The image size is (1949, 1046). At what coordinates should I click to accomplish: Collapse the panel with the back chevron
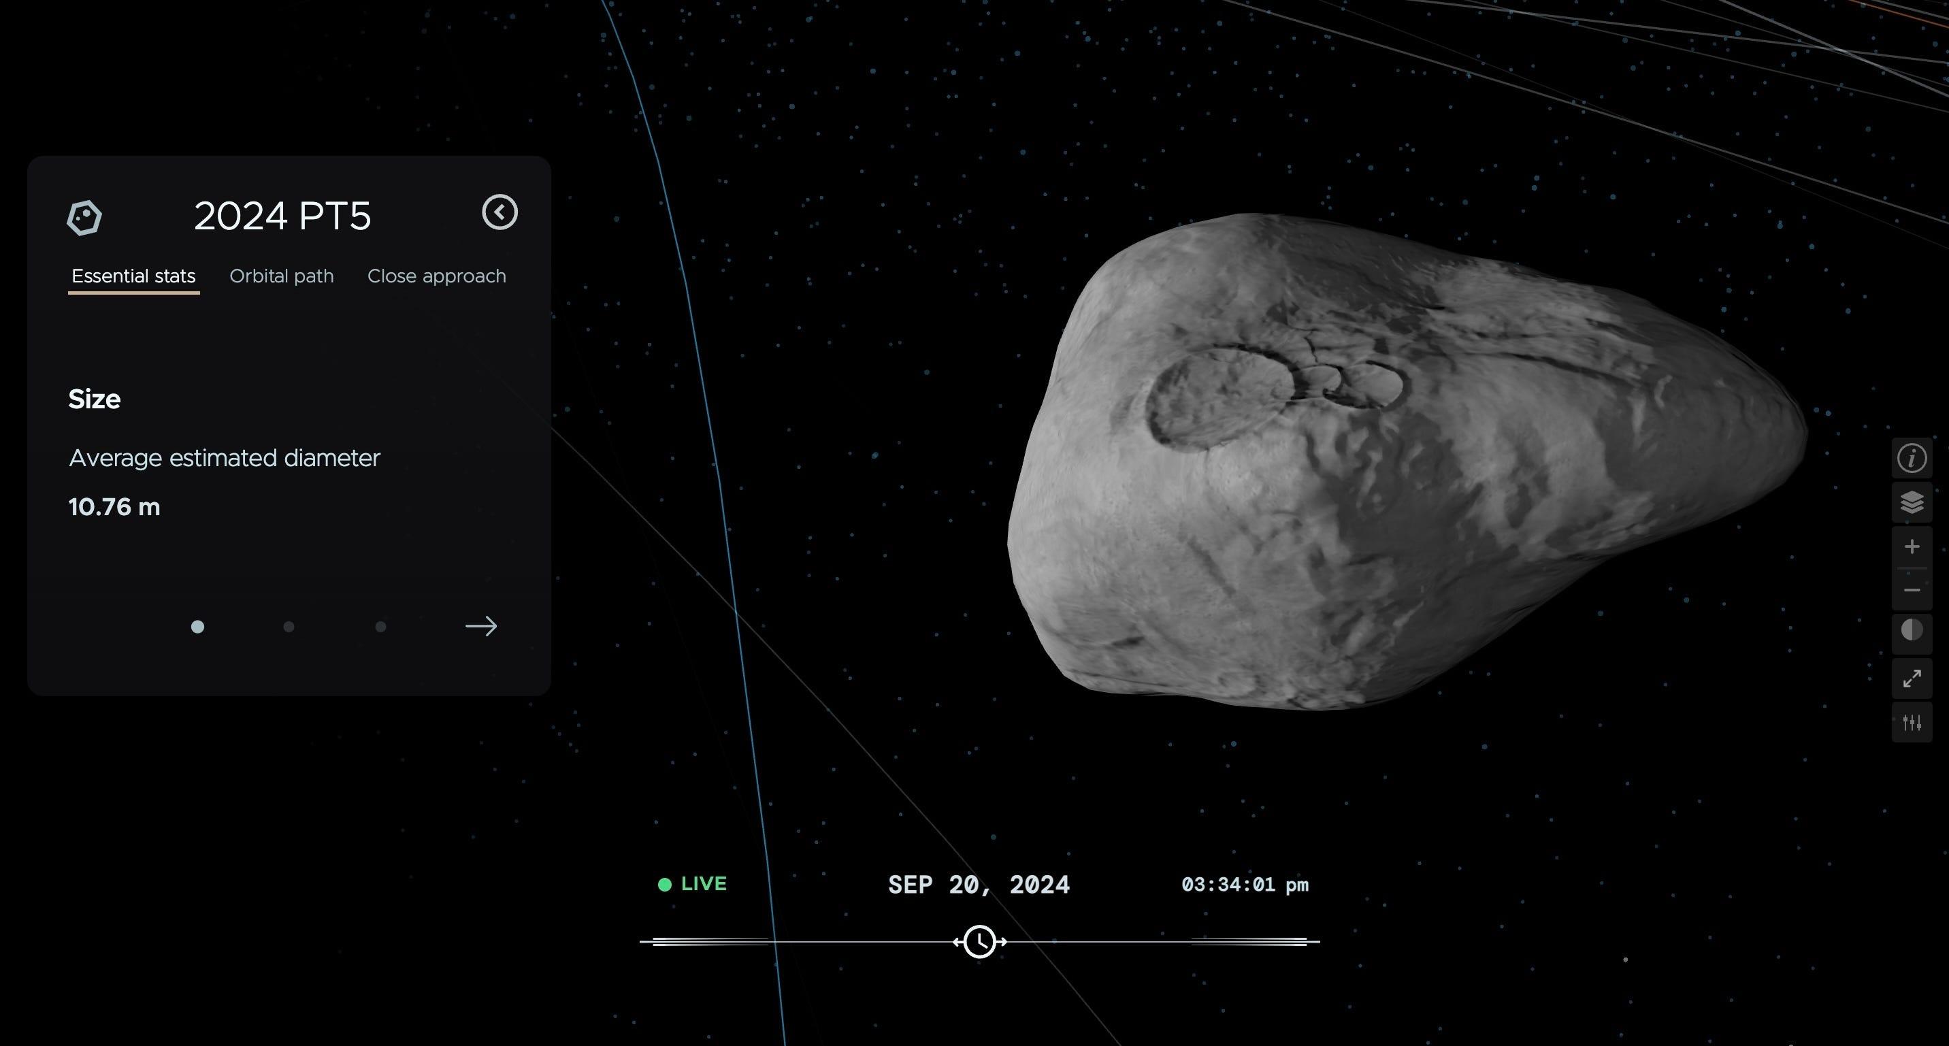coord(499,212)
